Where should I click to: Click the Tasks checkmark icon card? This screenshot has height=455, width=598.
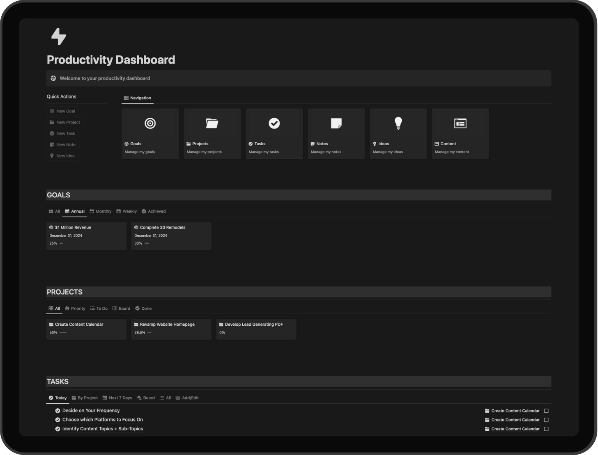click(274, 123)
